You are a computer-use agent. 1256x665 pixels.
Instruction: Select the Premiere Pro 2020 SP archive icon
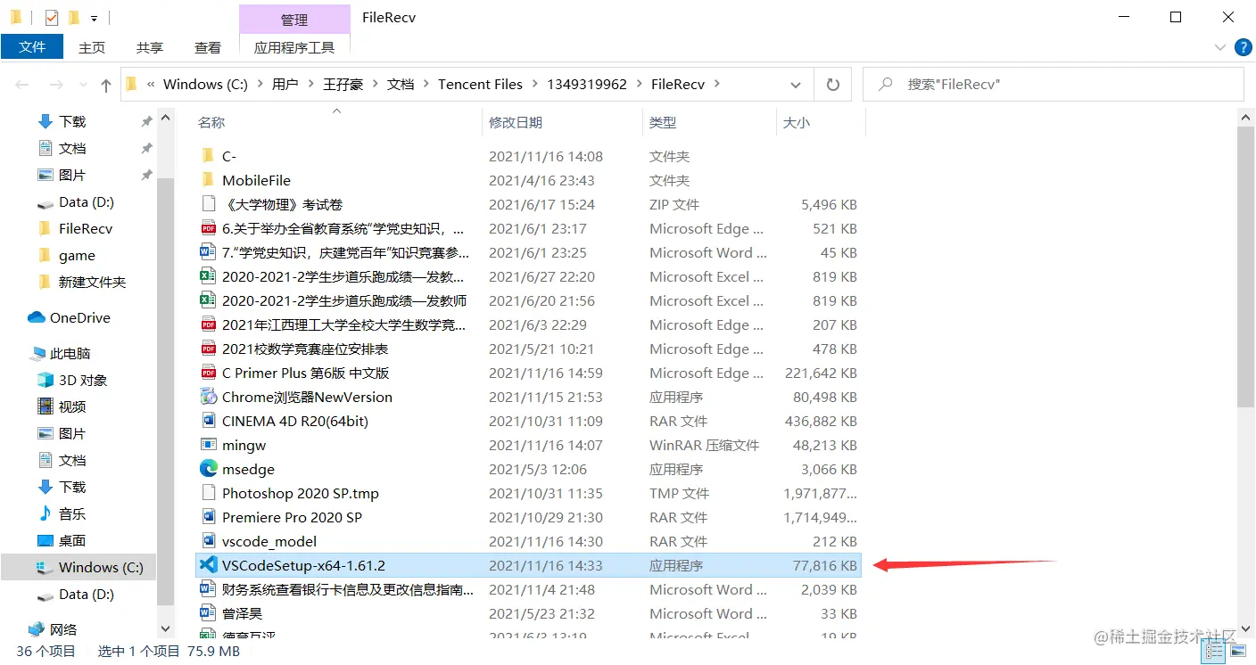click(208, 517)
